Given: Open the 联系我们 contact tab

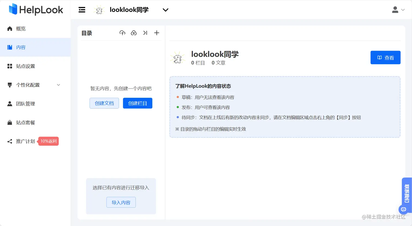Looking at the screenshot, I should point(407,193).
